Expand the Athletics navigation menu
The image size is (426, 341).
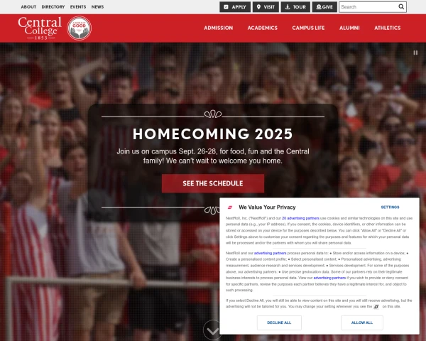pos(388,28)
